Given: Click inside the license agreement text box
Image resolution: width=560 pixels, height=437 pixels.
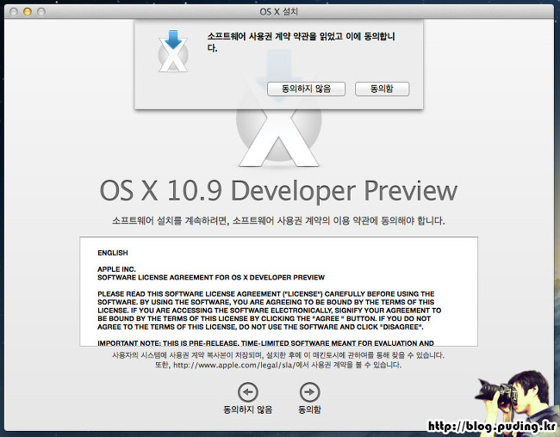Looking at the screenshot, I should [x=278, y=291].
